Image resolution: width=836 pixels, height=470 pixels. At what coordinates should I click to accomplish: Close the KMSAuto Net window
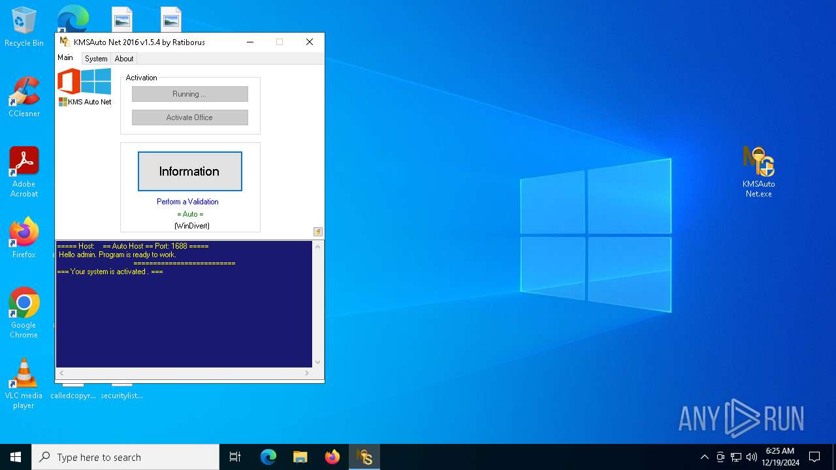pos(310,42)
